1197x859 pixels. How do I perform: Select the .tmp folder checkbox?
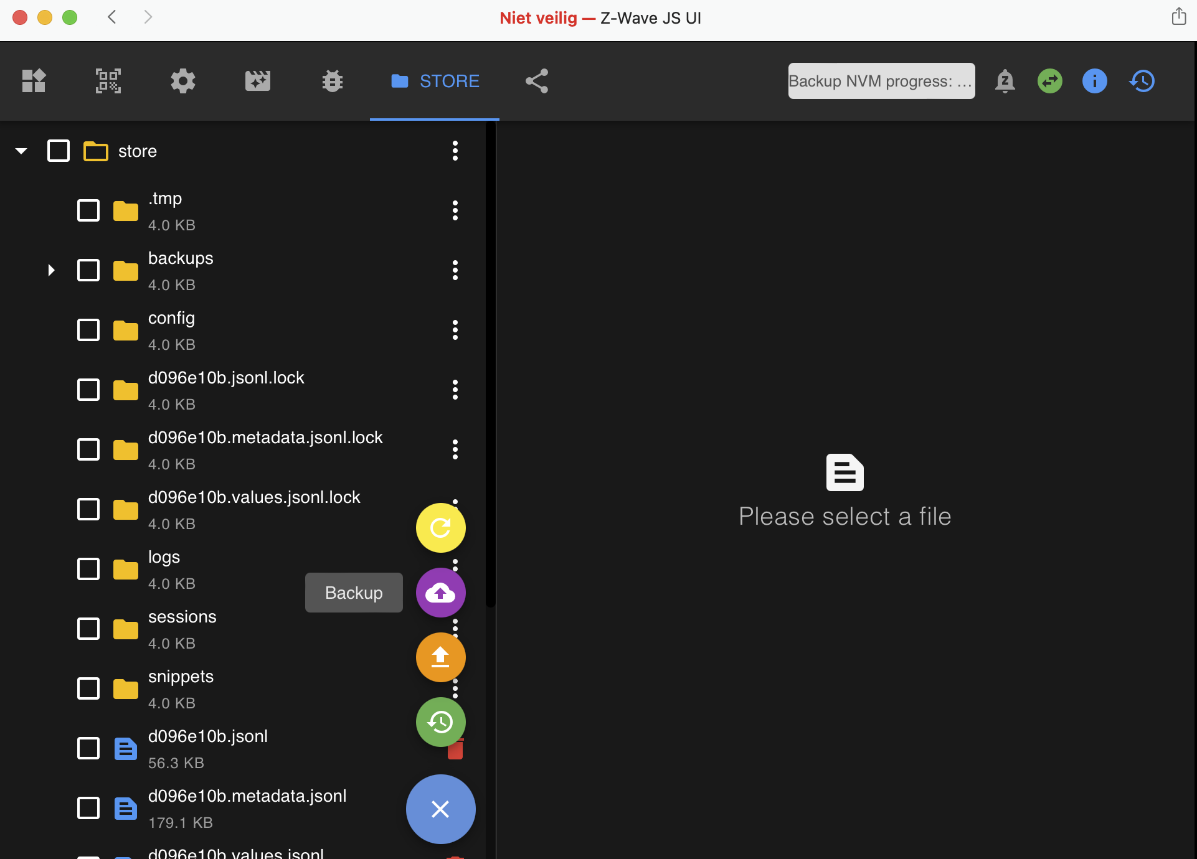tap(88, 210)
